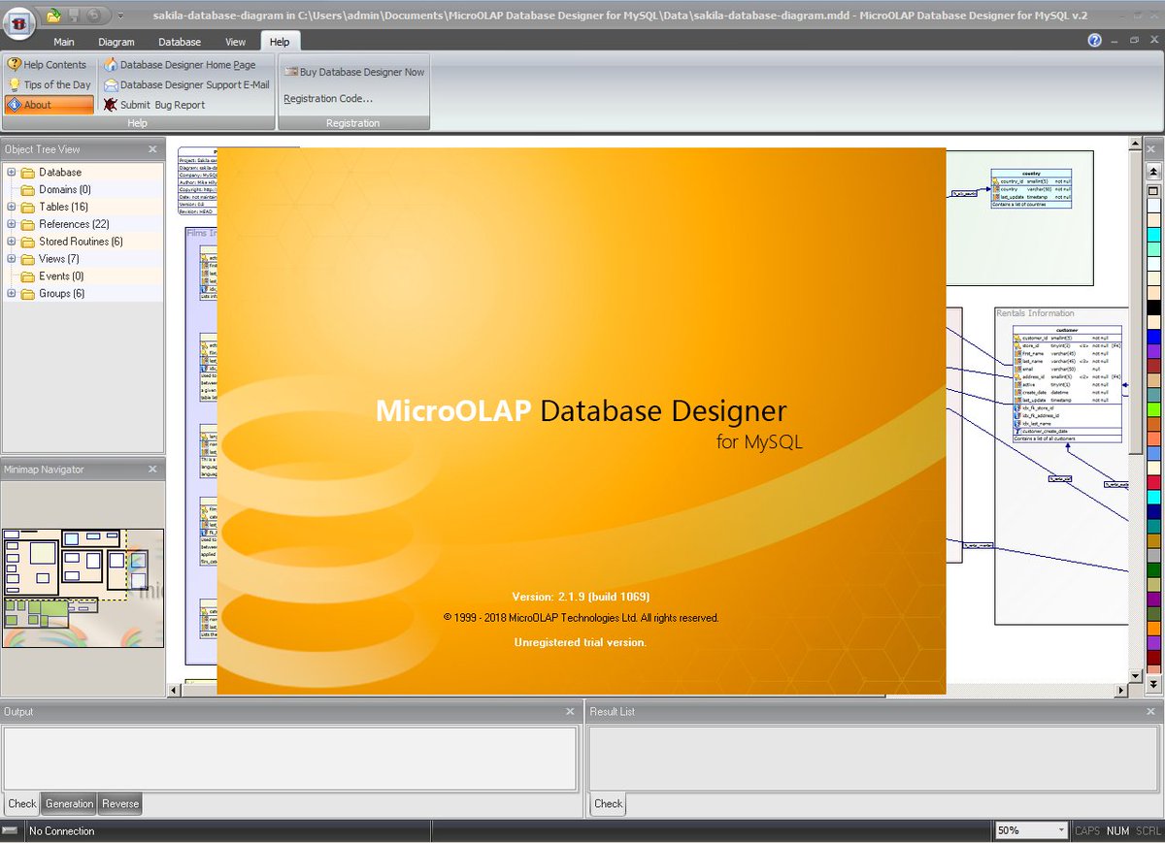The image size is (1165, 843).
Task: Click the color palette scroll-down arrow
Action: (x=1153, y=683)
